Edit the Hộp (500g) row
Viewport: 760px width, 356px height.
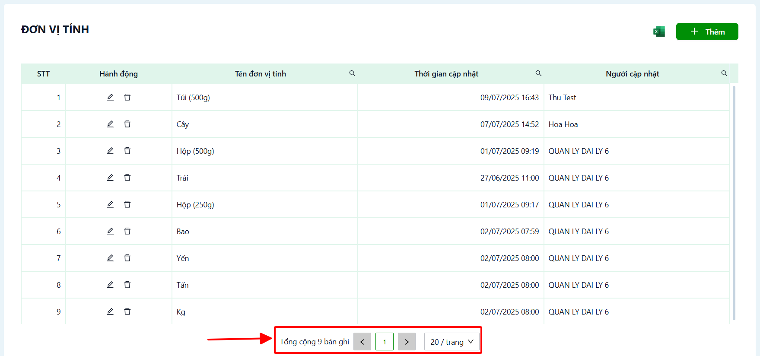(110, 151)
